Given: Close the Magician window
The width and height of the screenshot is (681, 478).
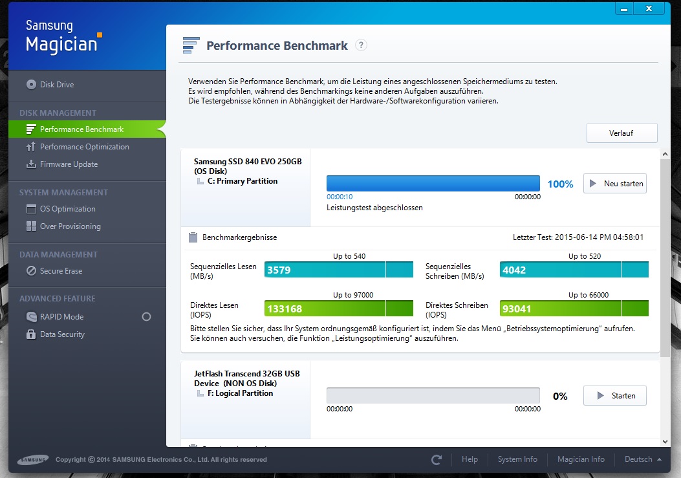Looking at the screenshot, I should pyautogui.click(x=649, y=8).
